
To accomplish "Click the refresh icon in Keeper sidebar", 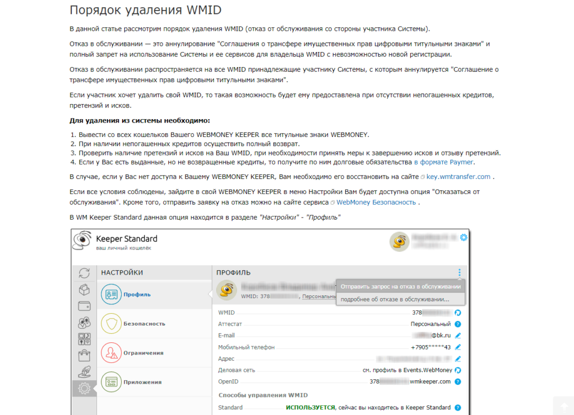I will click(84, 273).
